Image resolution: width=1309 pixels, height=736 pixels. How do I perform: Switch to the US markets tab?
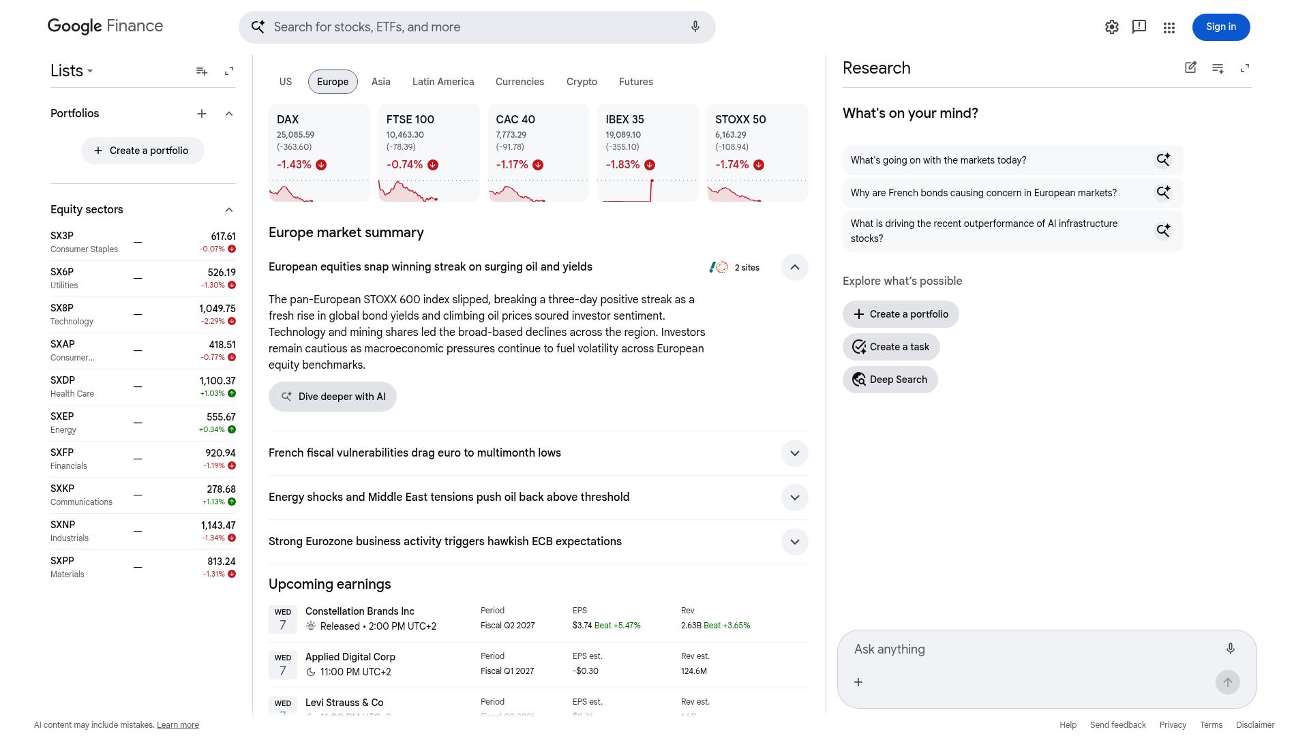[x=286, y=82]
